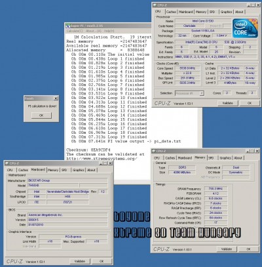
Task: Open the About...(A) menu in Super PI
Action: pyautogui.click(x=94, y=31)
